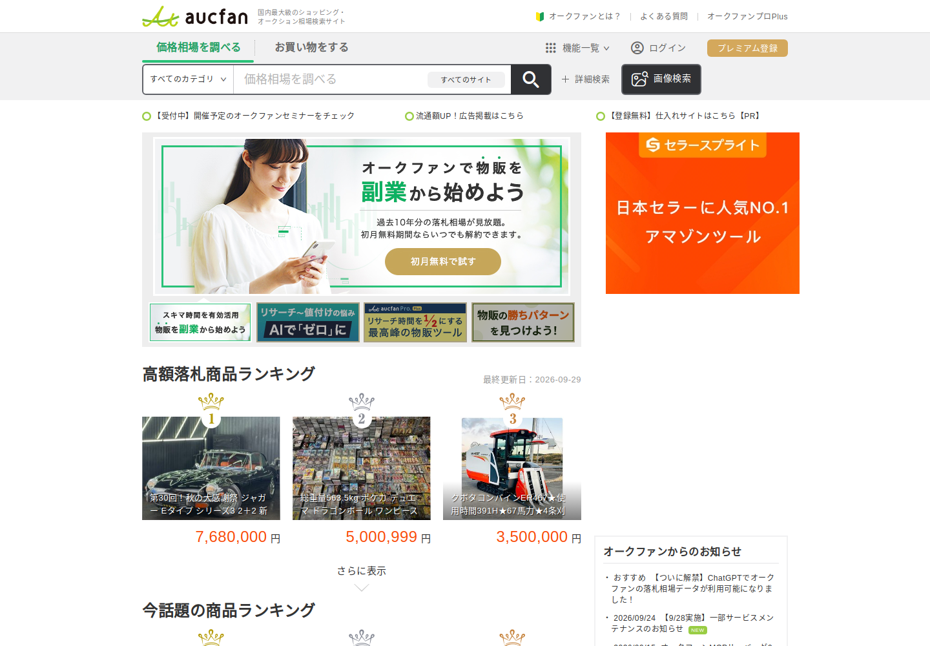Select the スキマ時間を有効活用 banner thumbnail
The width and height of the screenshot is (930, 646).
pos(200,322)
